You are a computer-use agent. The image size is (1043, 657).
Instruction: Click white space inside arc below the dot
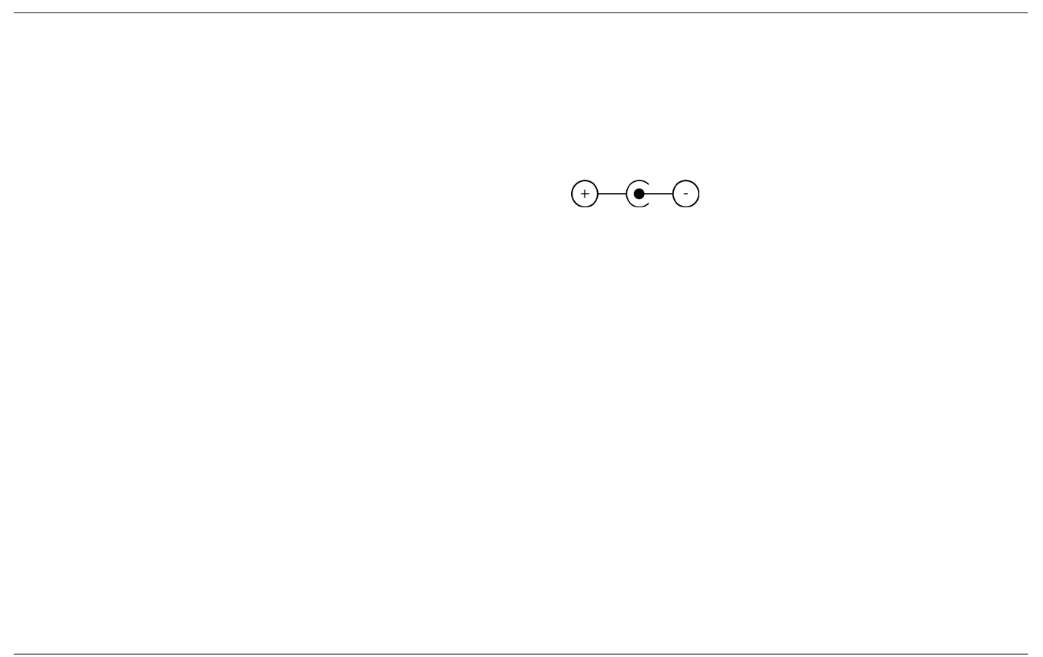638,203
